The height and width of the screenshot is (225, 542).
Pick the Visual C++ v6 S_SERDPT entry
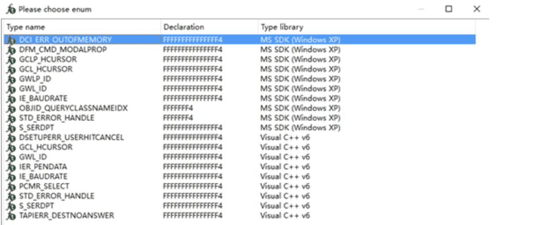point(37,206)
